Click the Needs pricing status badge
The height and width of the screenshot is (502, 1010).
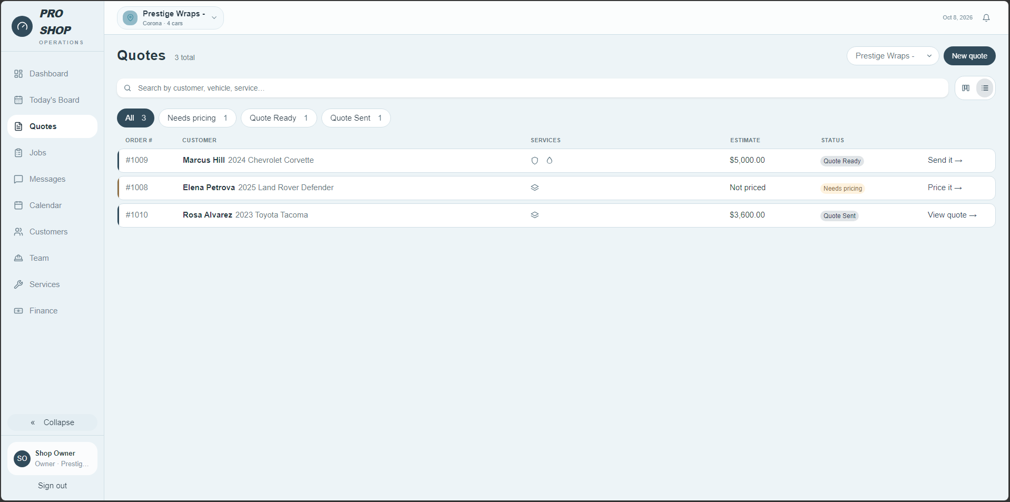[x=842, y=189]
